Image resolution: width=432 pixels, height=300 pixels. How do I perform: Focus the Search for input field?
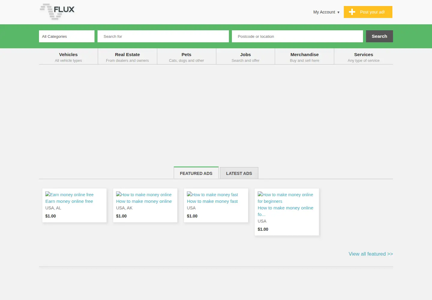click(163, 36)
